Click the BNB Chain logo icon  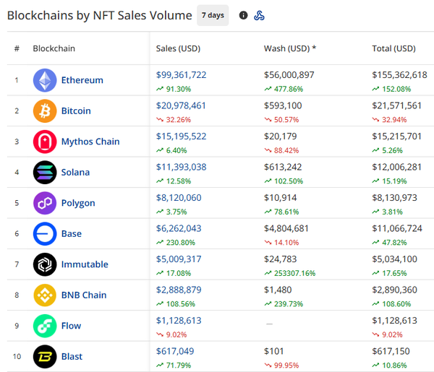click(x=45, y=295)
